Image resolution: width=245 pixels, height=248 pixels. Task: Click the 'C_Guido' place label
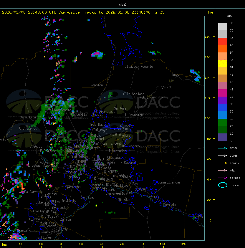(x=36, y=146)
